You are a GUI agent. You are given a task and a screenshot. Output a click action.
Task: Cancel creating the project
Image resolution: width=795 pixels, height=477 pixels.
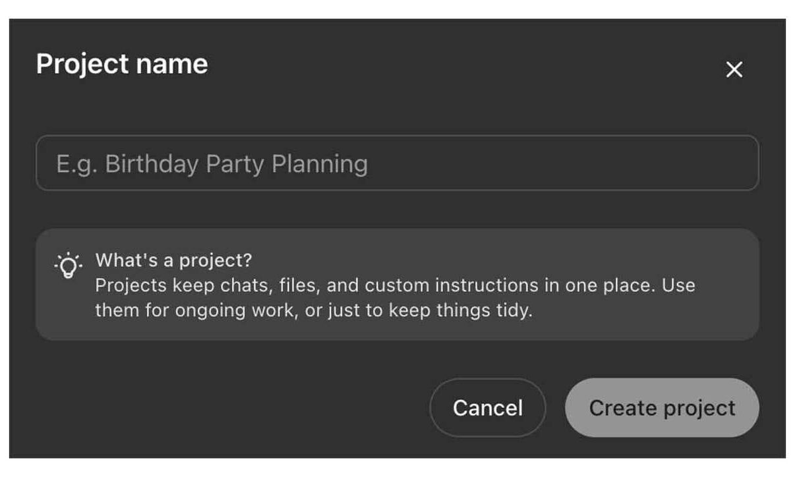(487, 408)
